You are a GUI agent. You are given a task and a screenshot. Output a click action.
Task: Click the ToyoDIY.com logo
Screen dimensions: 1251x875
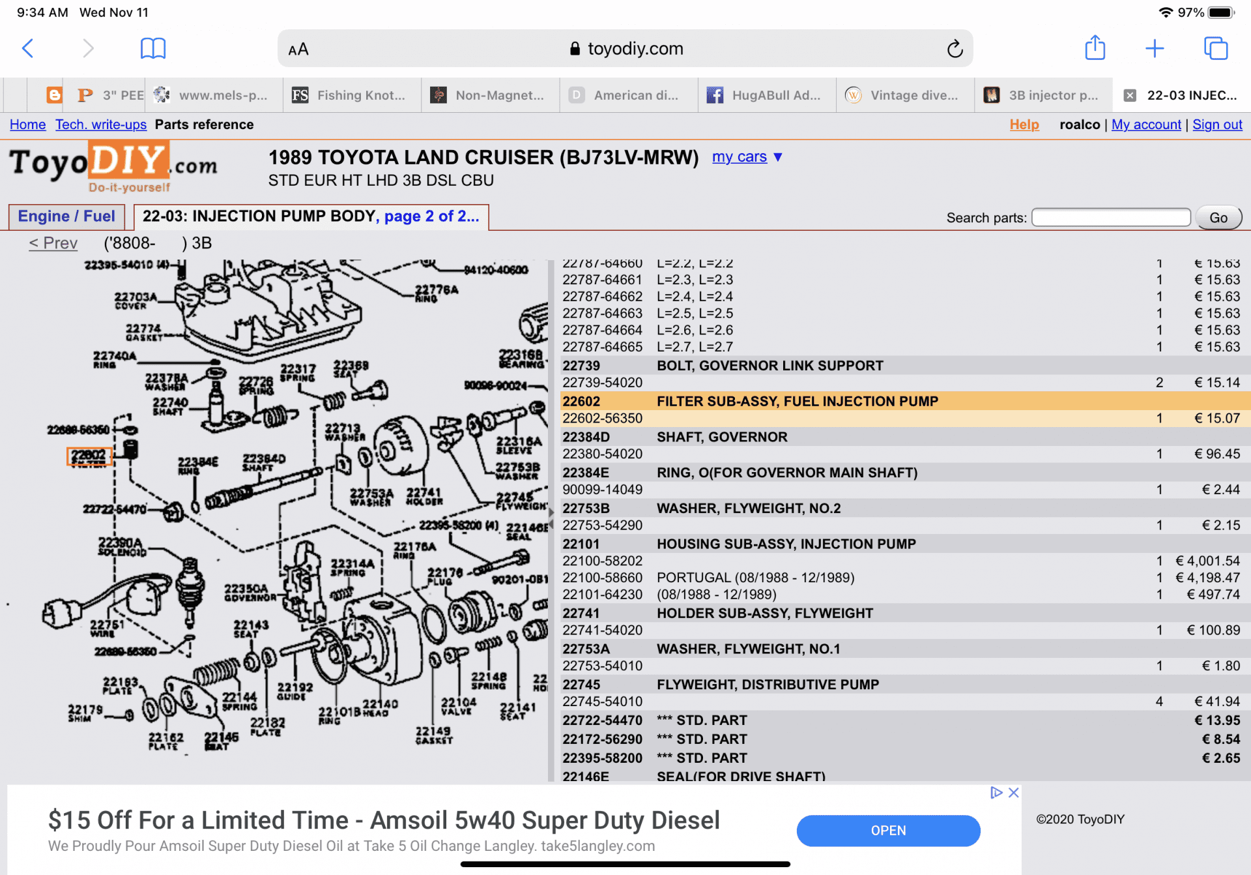pyautogui.click(x=113, y=168)
